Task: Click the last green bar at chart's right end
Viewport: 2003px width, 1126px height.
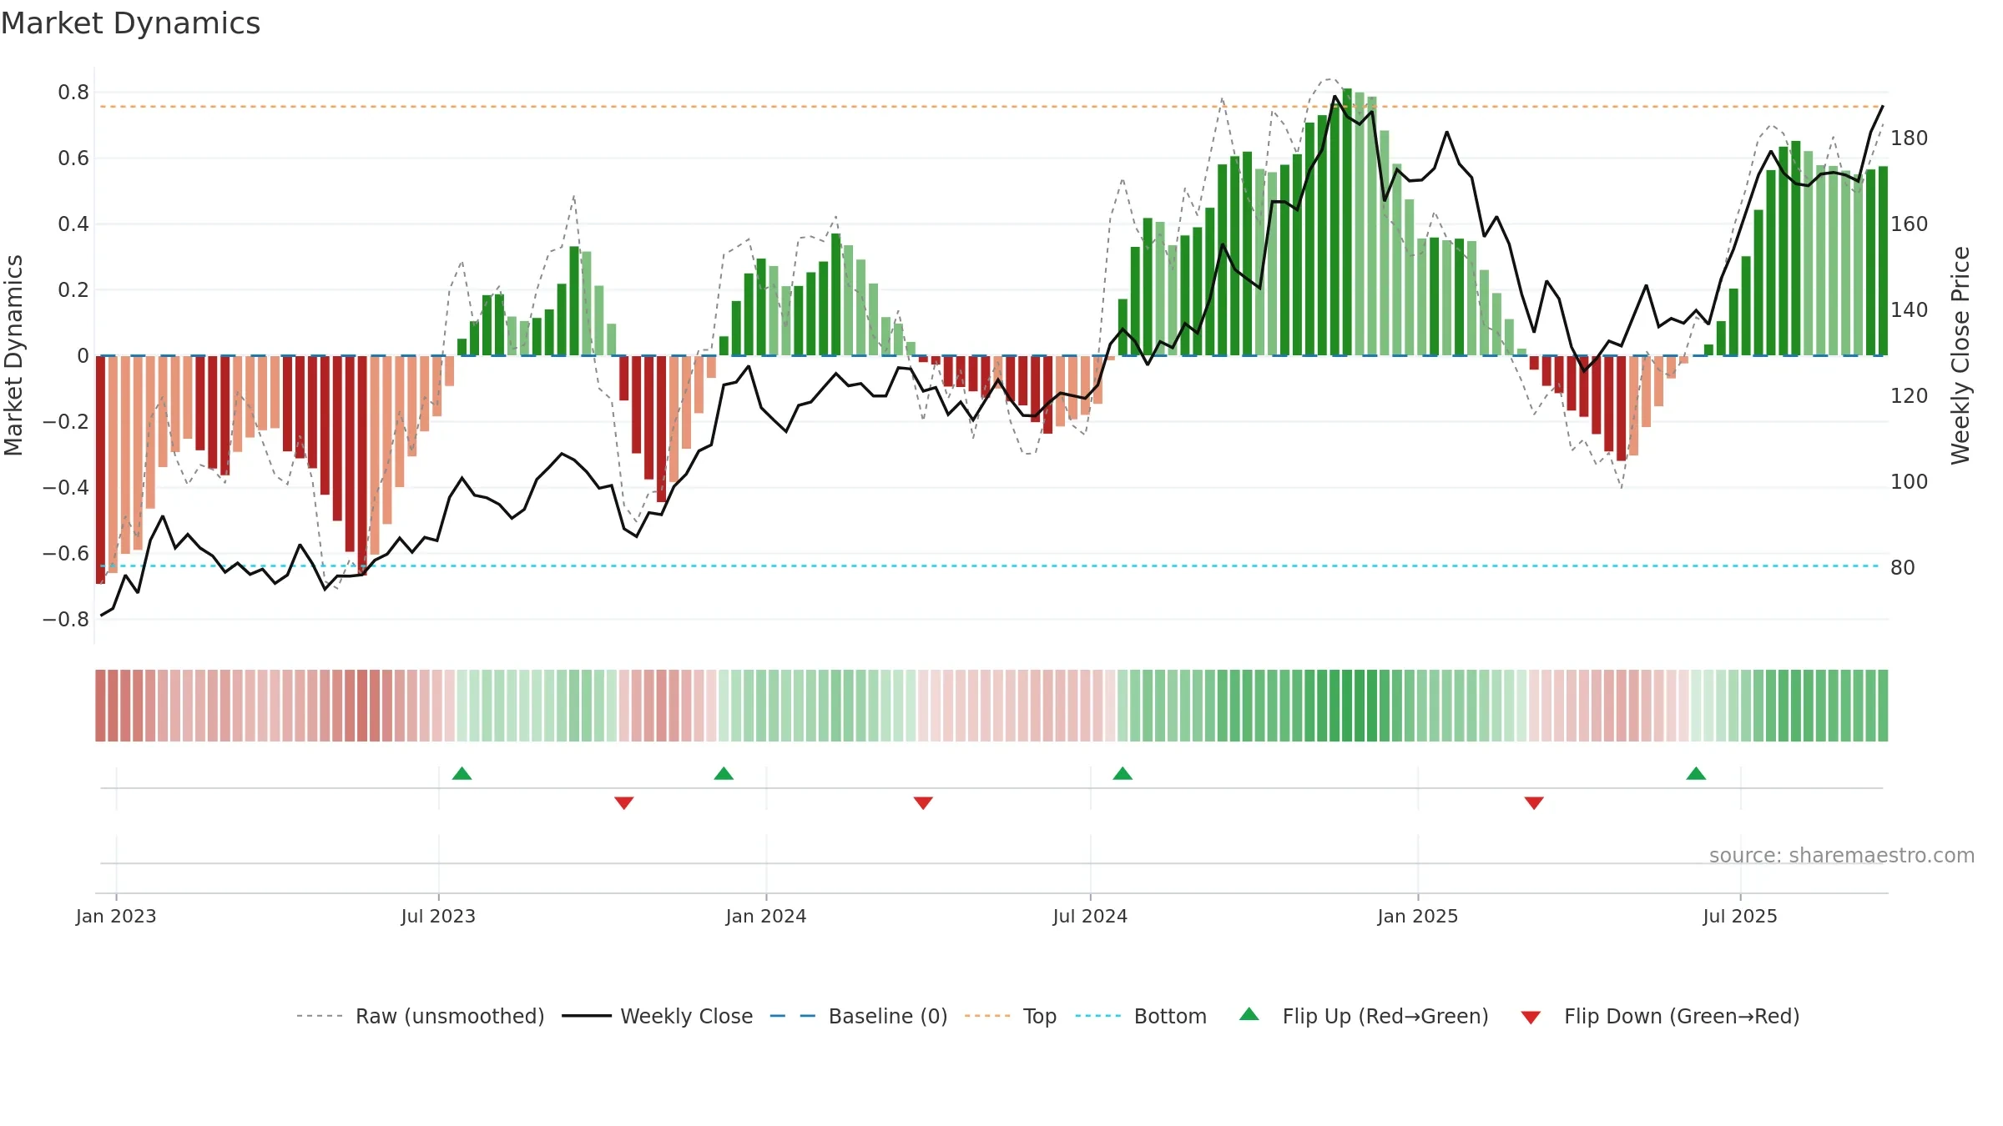Action: (1883, 261)
